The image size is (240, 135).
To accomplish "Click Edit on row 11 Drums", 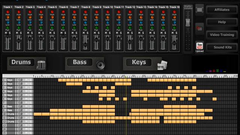I will click(21, 118).
